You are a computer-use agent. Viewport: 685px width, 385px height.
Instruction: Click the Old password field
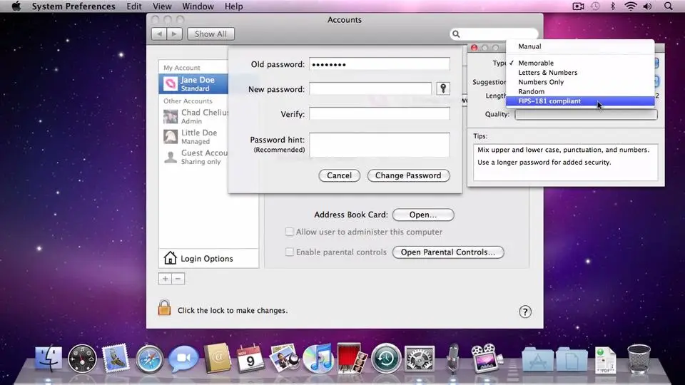coord(379,64)
